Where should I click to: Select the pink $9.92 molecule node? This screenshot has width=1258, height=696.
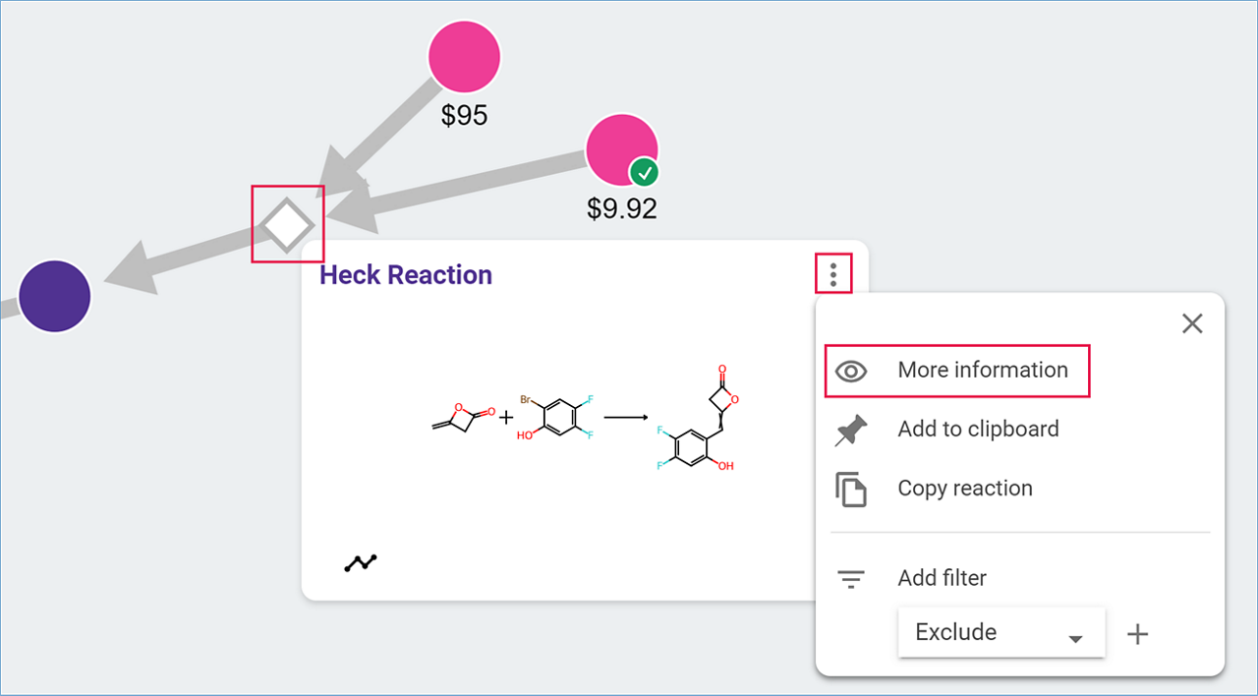pyautogui.click(x=621, y=150)
